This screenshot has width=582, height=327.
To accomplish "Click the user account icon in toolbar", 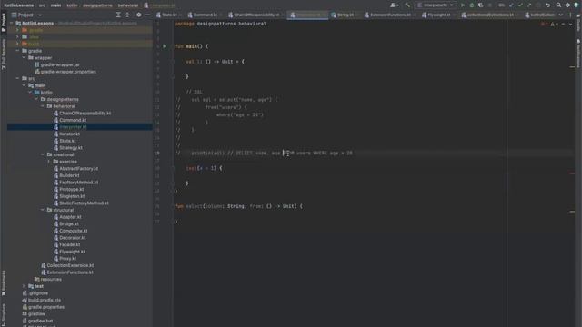I will coord(394,5).
